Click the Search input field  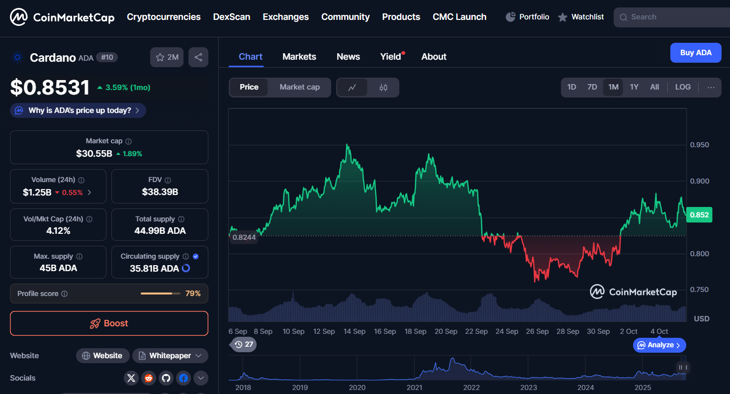(x=671, y=17)
